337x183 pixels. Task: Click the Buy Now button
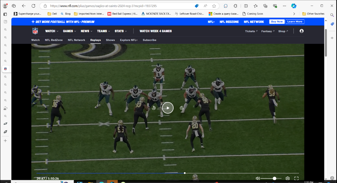tap(277, 22)
